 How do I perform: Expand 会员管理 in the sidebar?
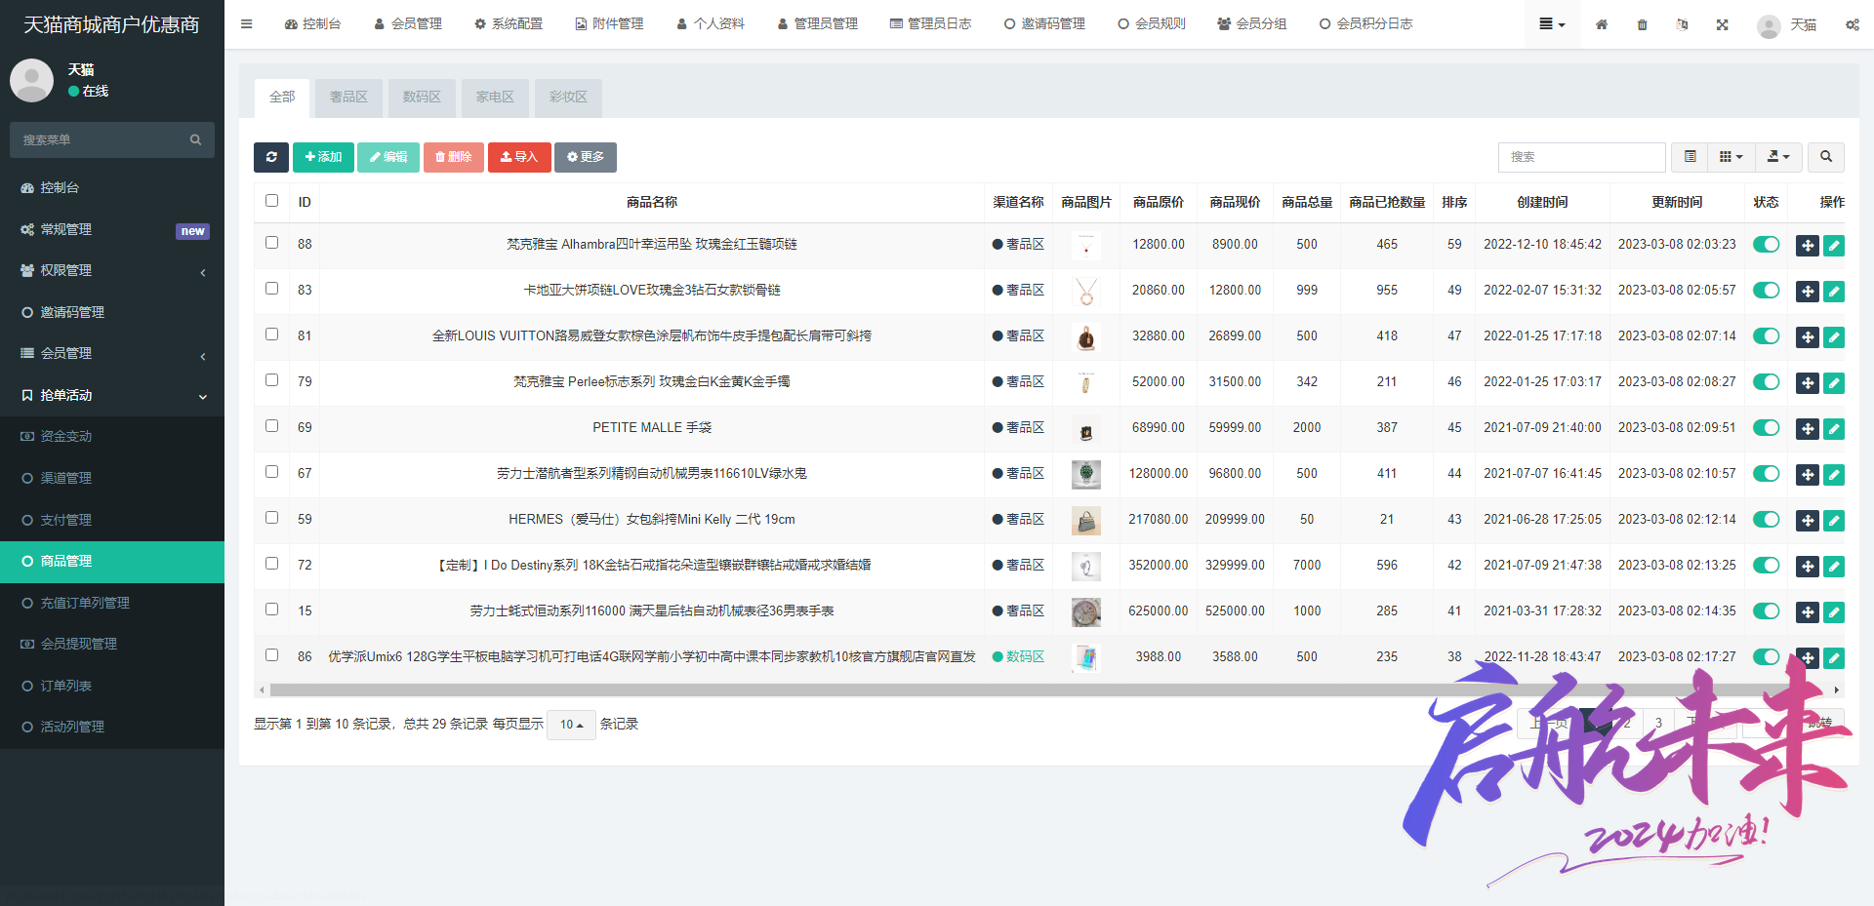[112, 353]
